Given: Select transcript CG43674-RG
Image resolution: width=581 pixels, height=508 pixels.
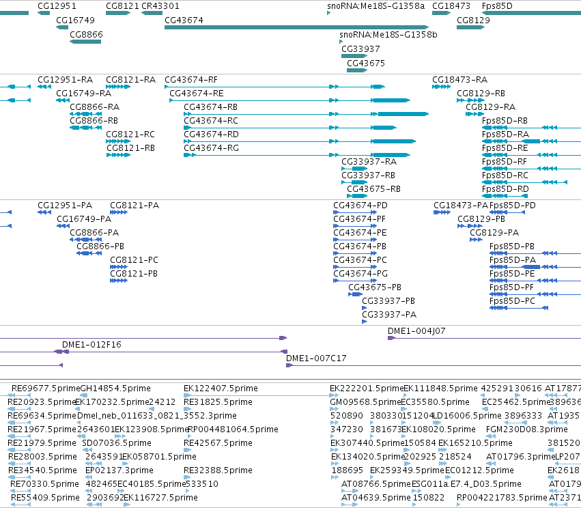Looking at the screenshot, I should click(x=297, y=155).
